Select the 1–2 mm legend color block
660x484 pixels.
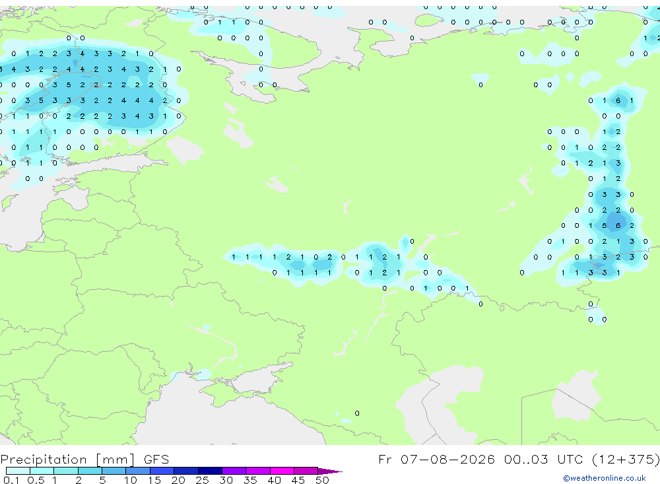[66, 471]
